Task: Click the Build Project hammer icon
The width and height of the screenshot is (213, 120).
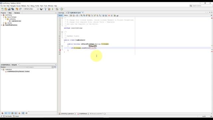Action: tap(46, 9)
